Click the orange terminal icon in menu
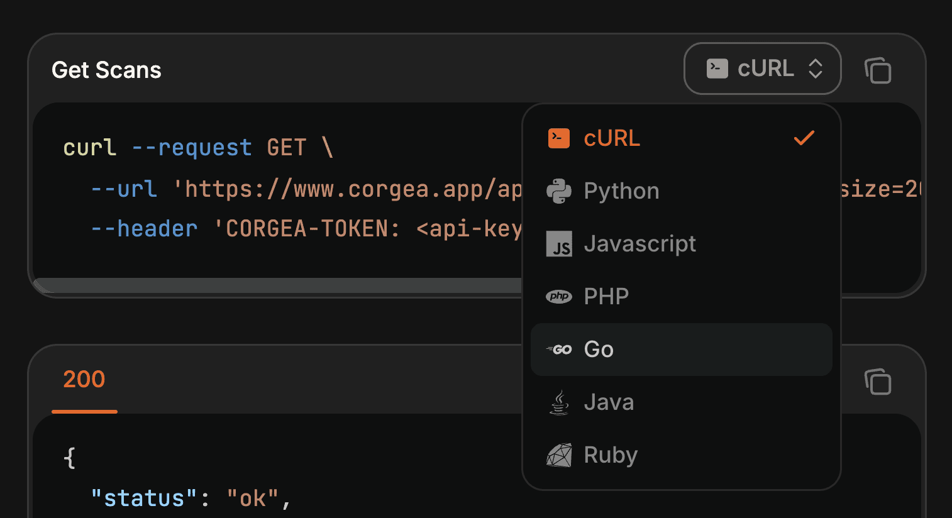952x518 pixels. [x=558, y=138]
